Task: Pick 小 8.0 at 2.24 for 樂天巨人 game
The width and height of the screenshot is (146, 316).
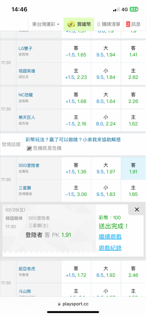Action: [106, 120]
